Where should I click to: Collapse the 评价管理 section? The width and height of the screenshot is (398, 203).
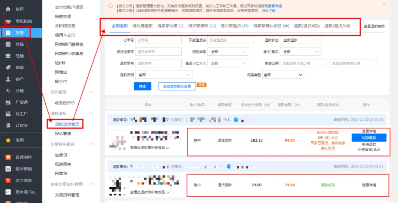pyautogui.click(x=91, y=92)
